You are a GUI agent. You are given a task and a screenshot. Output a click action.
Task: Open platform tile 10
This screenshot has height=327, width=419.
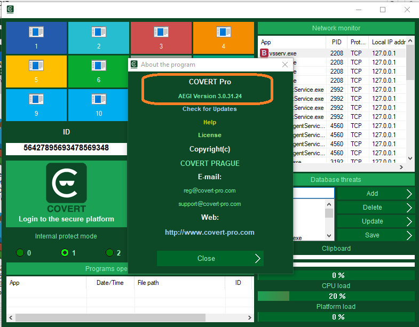click(98, 105)
